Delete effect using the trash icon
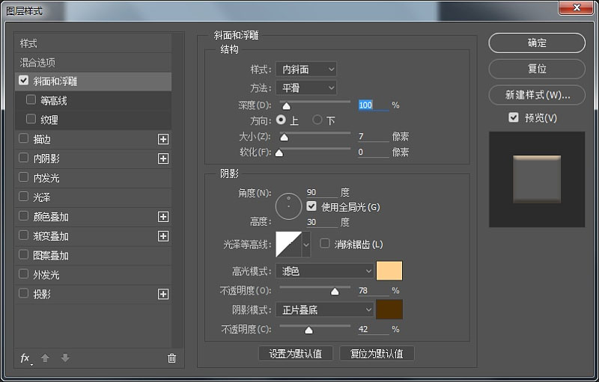The image size is (599, 382). (172, 358)
